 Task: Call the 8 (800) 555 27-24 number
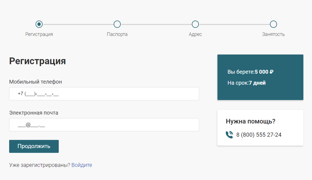point(259,135)
